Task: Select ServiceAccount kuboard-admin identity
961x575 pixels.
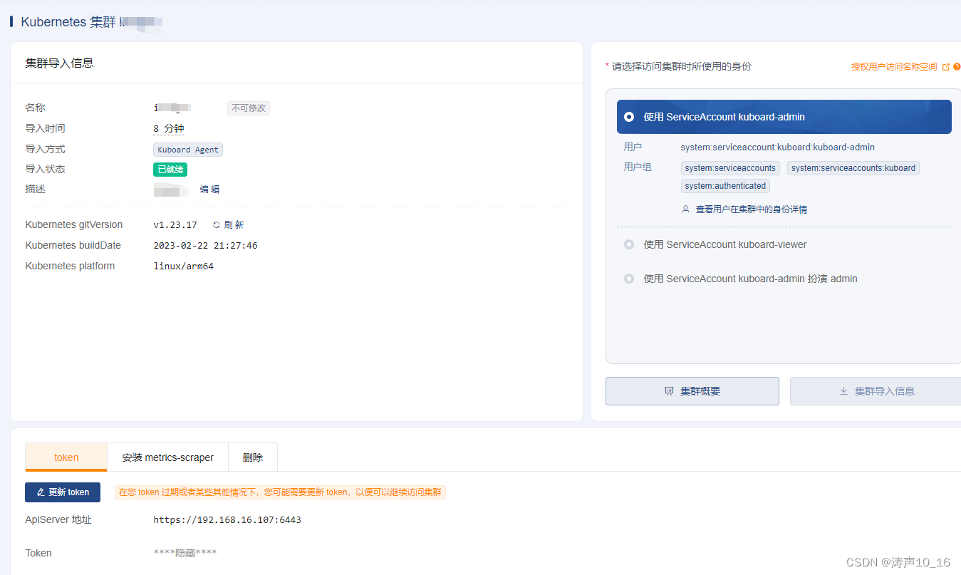Action: [x=784, y=117]
